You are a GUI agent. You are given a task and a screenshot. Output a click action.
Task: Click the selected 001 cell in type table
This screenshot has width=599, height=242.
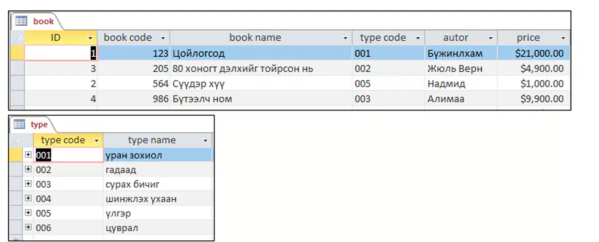[68, 155]
